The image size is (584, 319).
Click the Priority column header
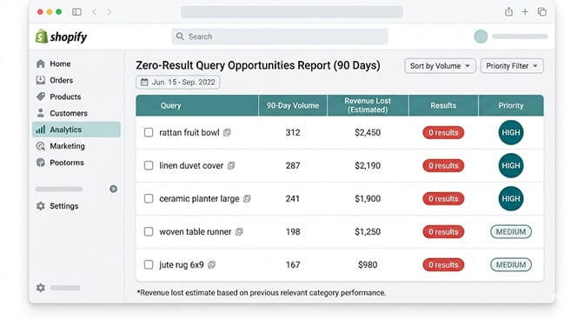pos(511,105)
